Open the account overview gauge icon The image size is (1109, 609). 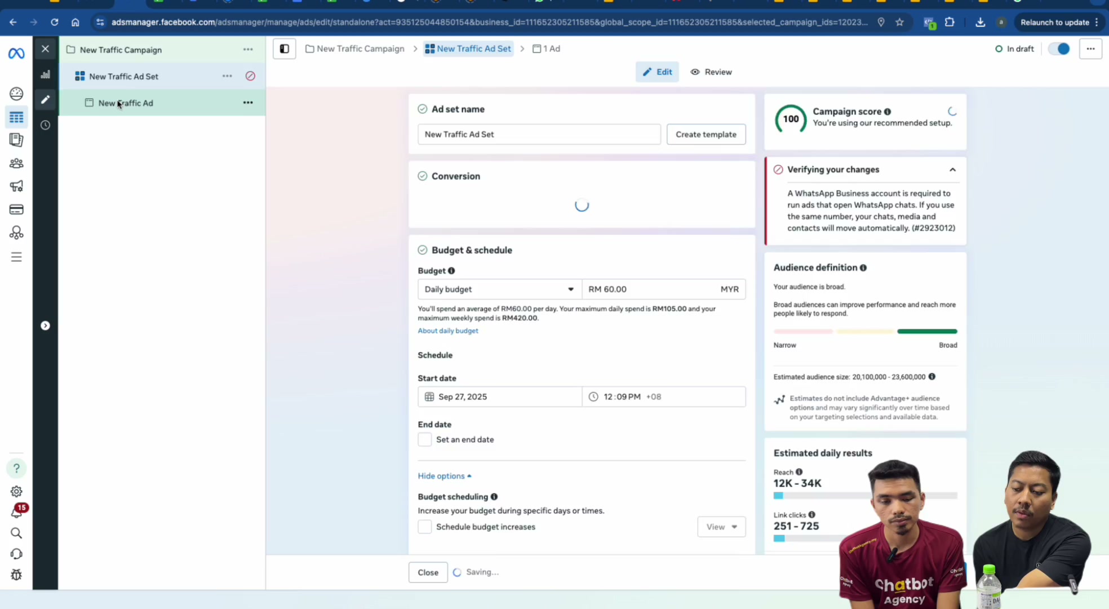point(16,94)
